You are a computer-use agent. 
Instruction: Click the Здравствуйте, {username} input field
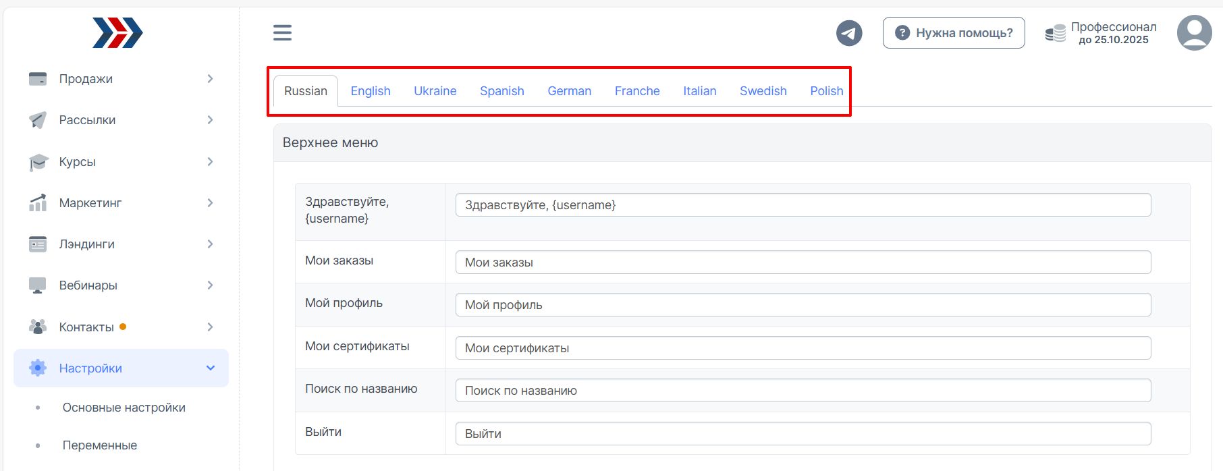pyautogui.click(x=803, y=205)
